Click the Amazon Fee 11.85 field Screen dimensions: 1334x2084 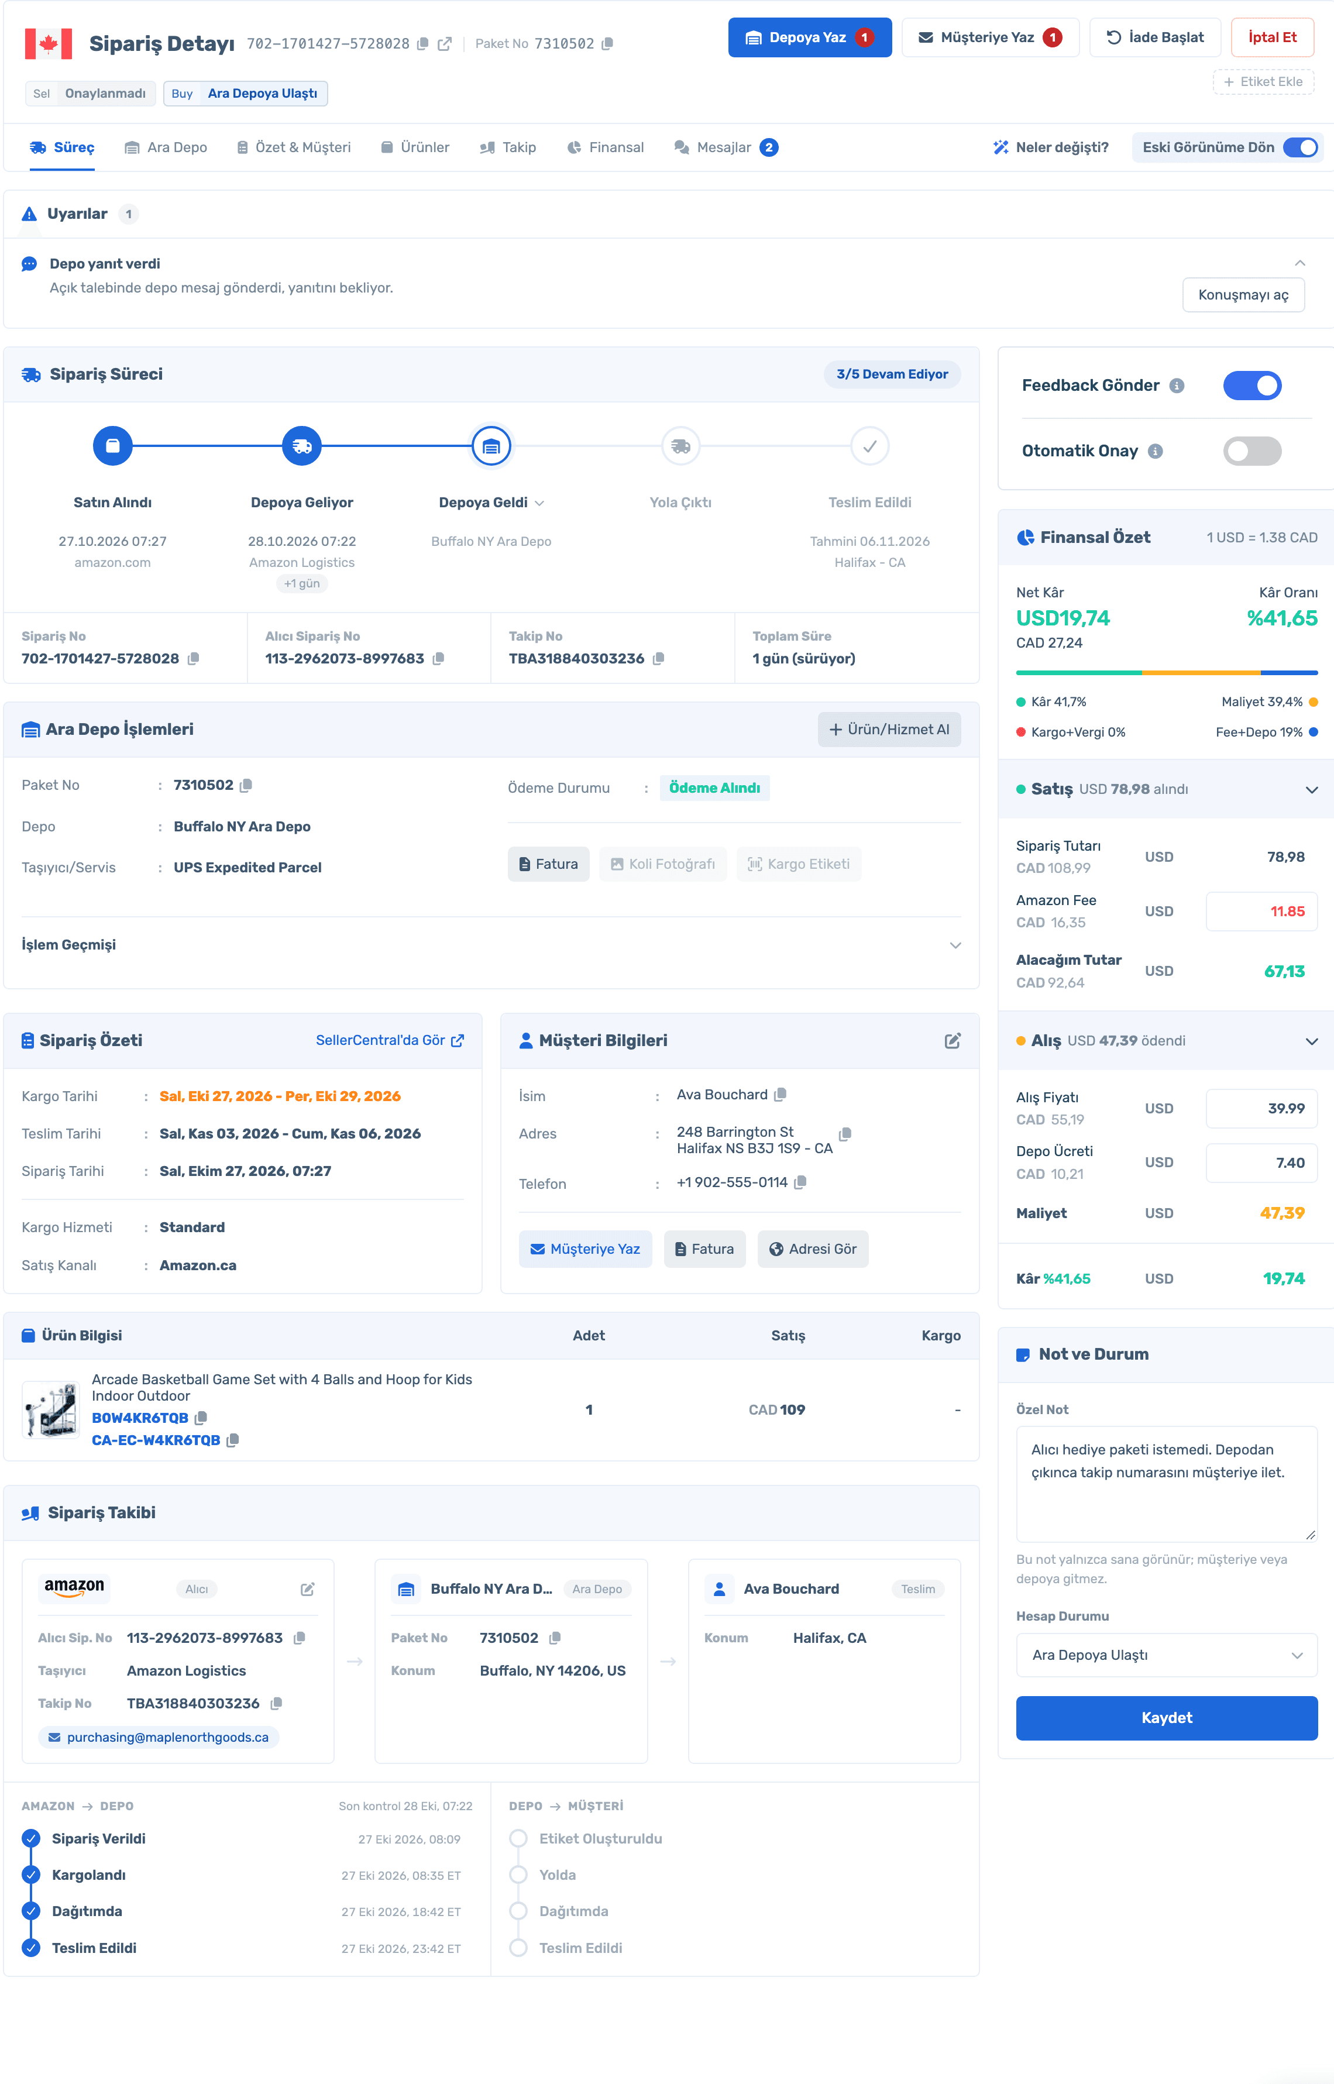click(1261, 911)
